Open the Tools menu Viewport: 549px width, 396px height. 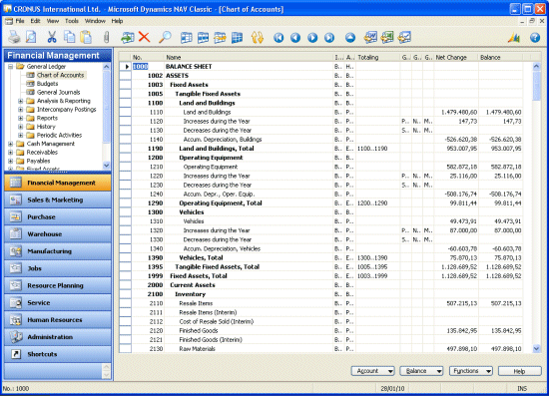tap(72, 21)
